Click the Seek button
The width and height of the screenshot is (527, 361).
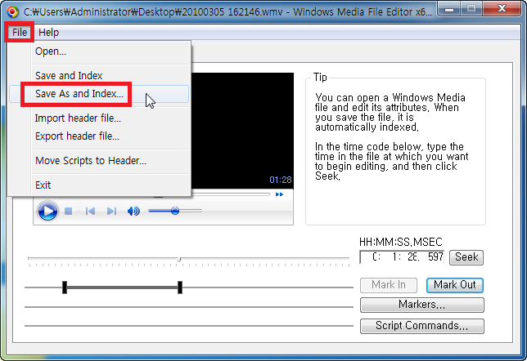click(x=466, y=257)
